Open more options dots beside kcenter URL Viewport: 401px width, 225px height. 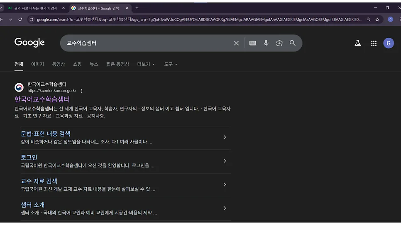82,91
